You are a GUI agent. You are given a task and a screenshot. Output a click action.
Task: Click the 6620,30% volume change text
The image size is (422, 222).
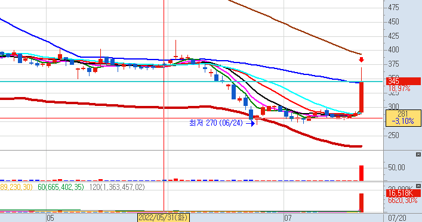pos(403,200)
